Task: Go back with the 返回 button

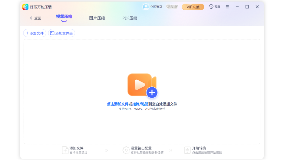Action: [x=35, y=18]
